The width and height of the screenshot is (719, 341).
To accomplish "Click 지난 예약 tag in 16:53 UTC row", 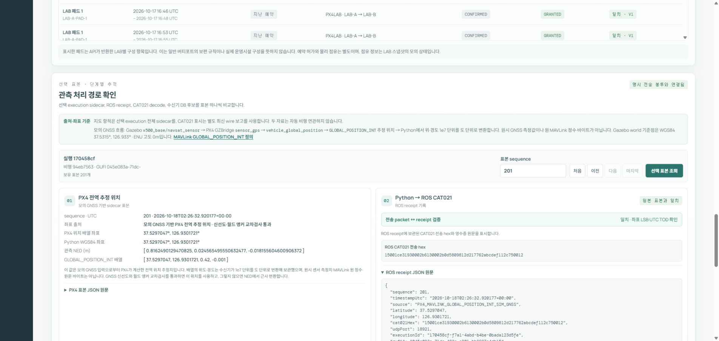I will click(x=263, y=35).
